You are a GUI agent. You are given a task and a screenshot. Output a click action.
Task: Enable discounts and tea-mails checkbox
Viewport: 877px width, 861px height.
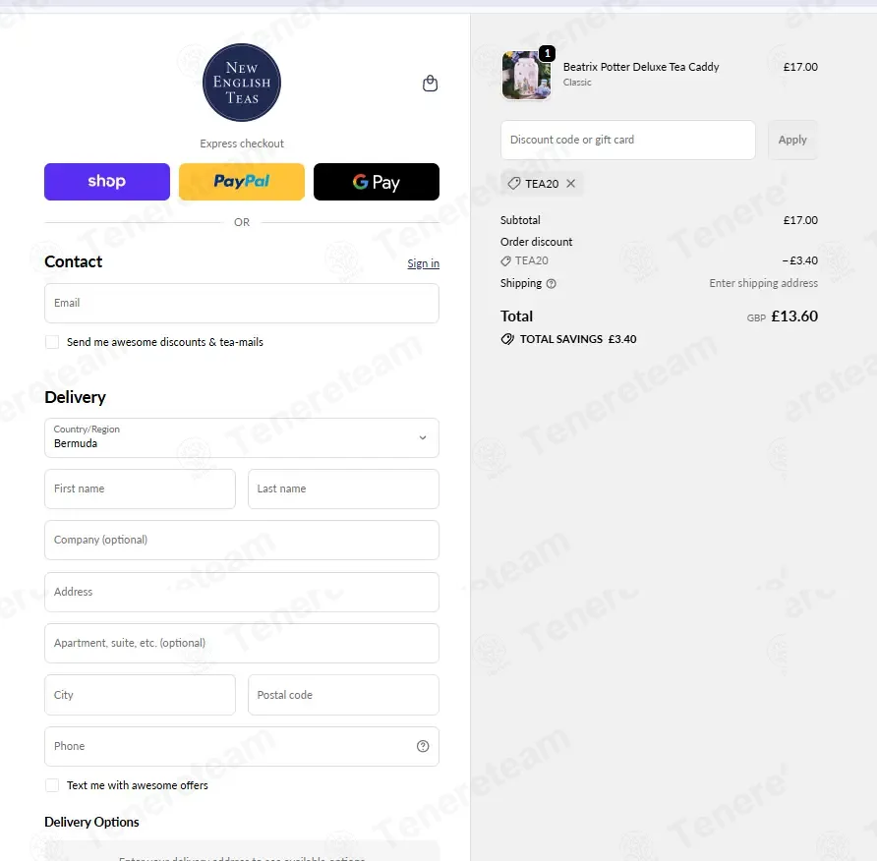(x=52, y=342)
